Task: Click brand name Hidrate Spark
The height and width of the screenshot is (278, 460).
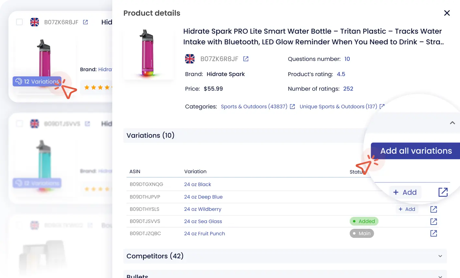Action: click(225, 74)
